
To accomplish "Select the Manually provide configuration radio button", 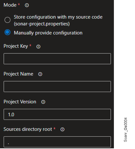I will (x=7, y=32).
